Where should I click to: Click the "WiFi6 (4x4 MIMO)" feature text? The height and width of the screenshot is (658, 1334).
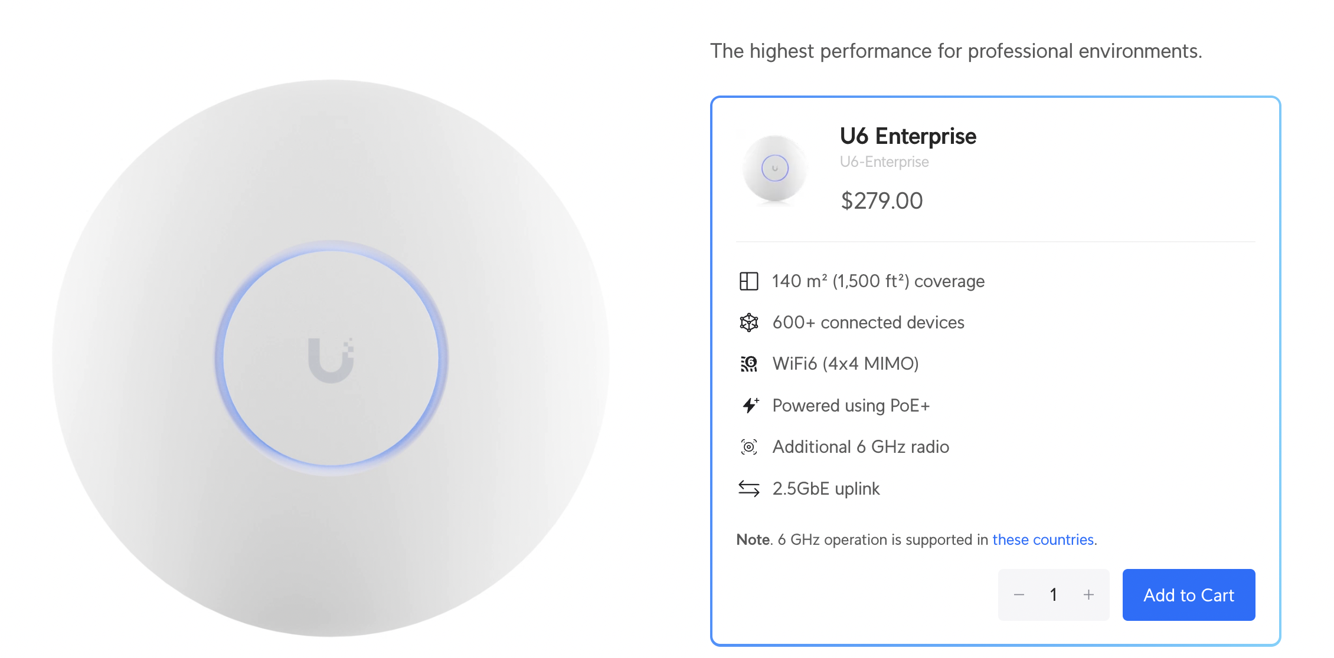tap(845, 364)
